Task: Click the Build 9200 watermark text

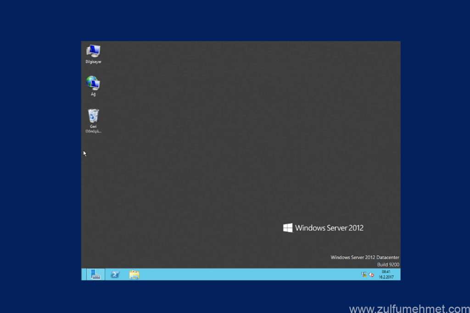Action: (x=388, y=265)
